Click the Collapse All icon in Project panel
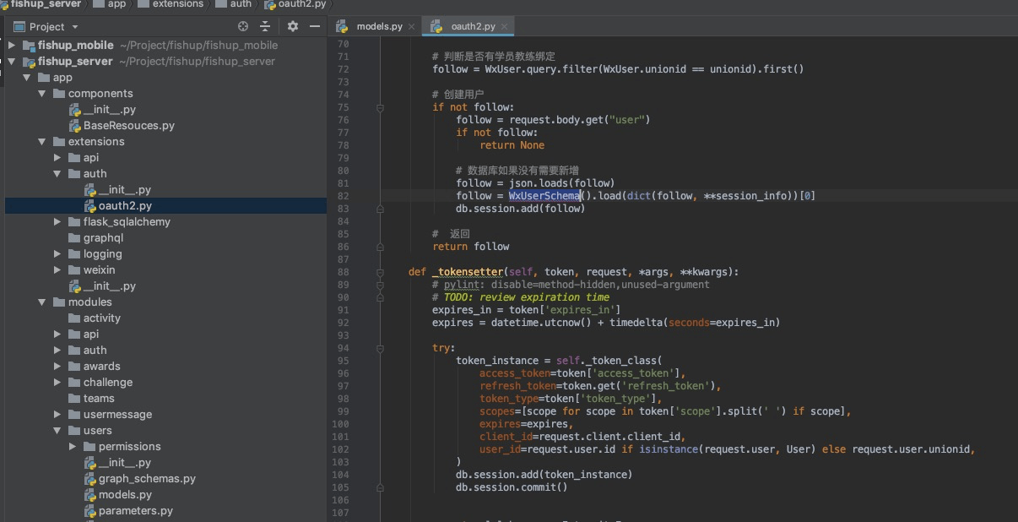 coord(266,26)
